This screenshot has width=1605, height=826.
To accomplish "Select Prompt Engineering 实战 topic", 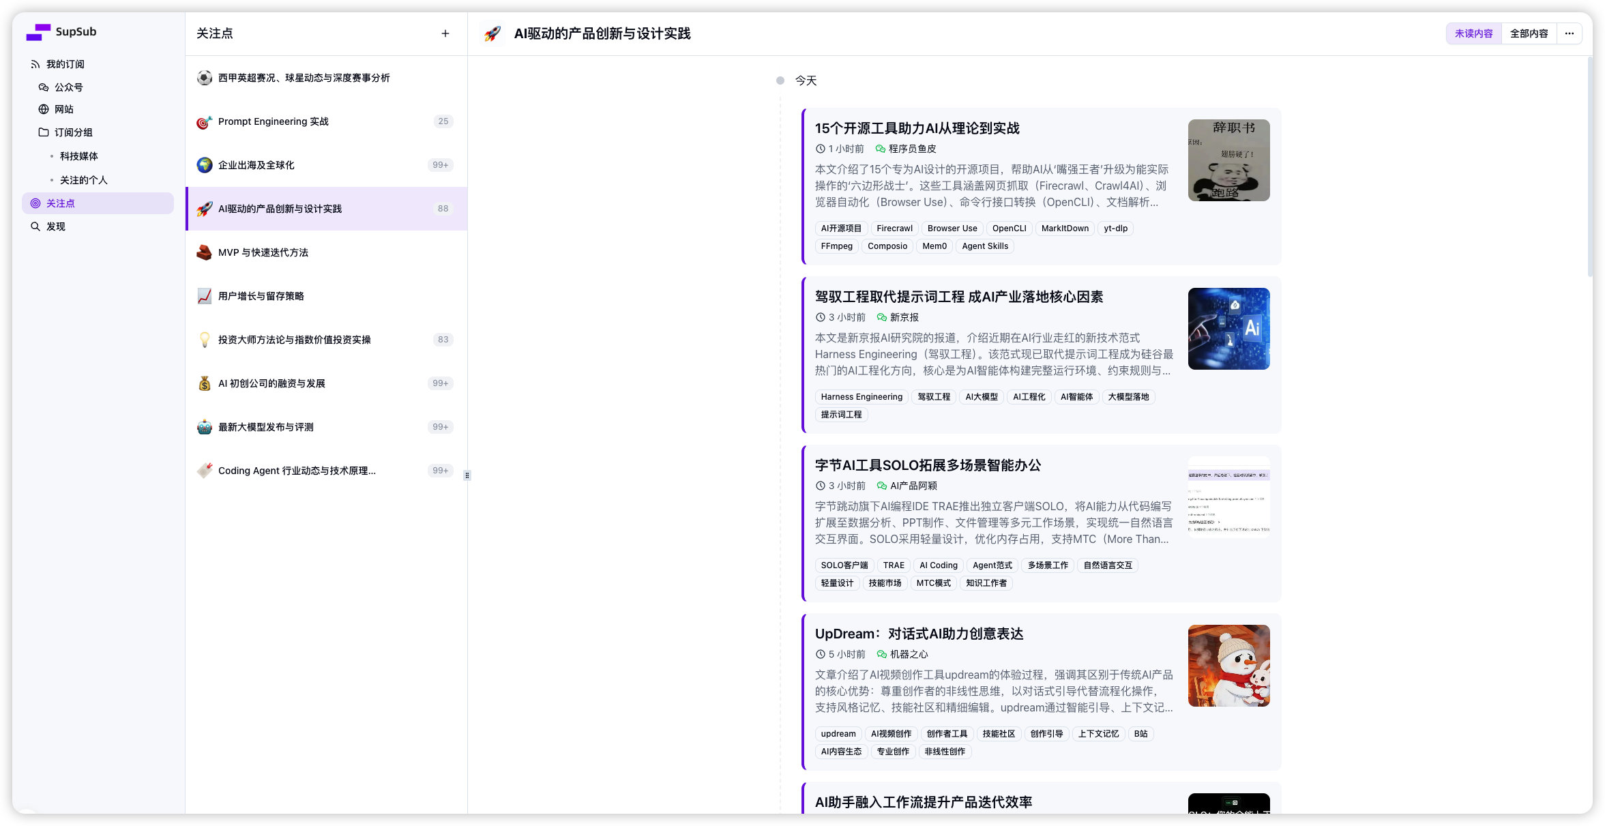I will (327, 121).
